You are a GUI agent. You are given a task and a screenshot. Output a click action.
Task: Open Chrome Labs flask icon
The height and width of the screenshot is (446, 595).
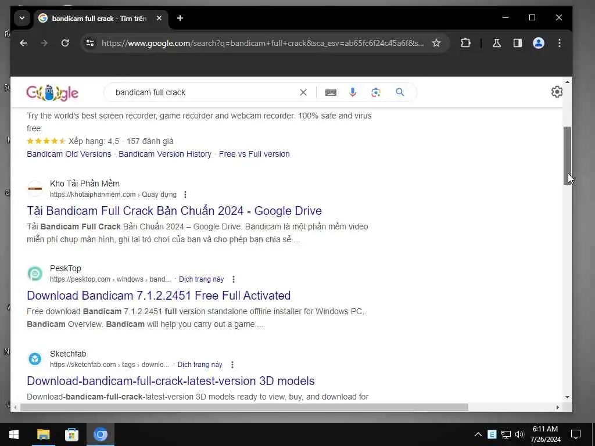tap(496, 43)
